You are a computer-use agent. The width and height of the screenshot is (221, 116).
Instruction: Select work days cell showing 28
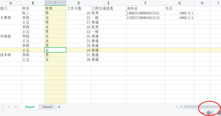(78, 46)
